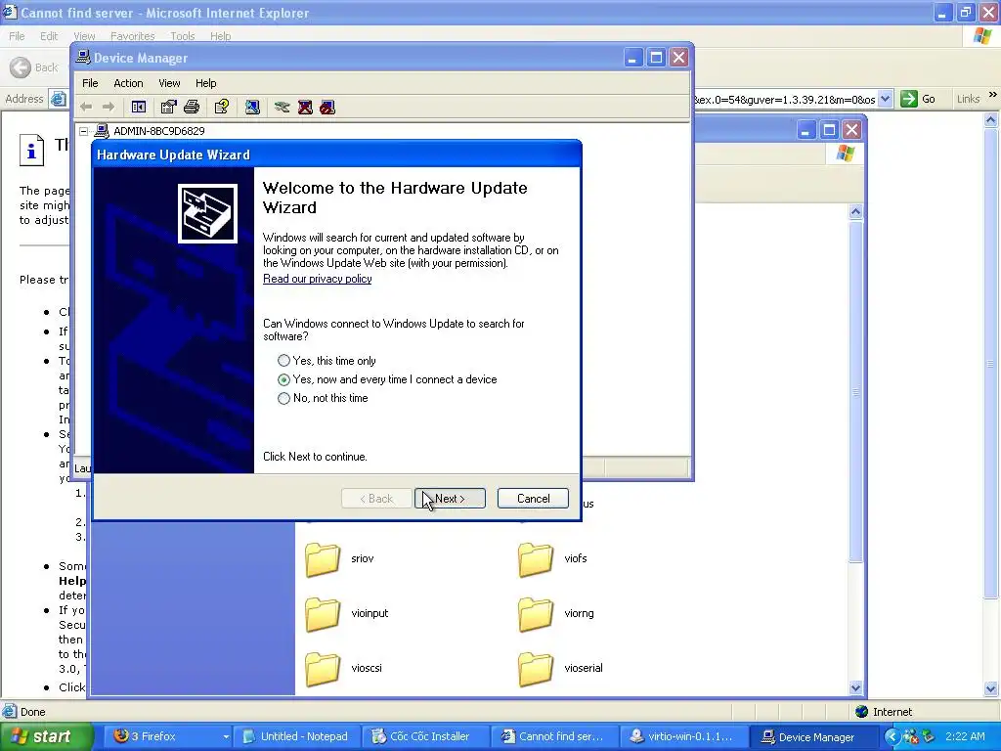This screenshot has height=751, width=1001.
Task: Open Help menu in Device Manager
Action: point(205,83)
